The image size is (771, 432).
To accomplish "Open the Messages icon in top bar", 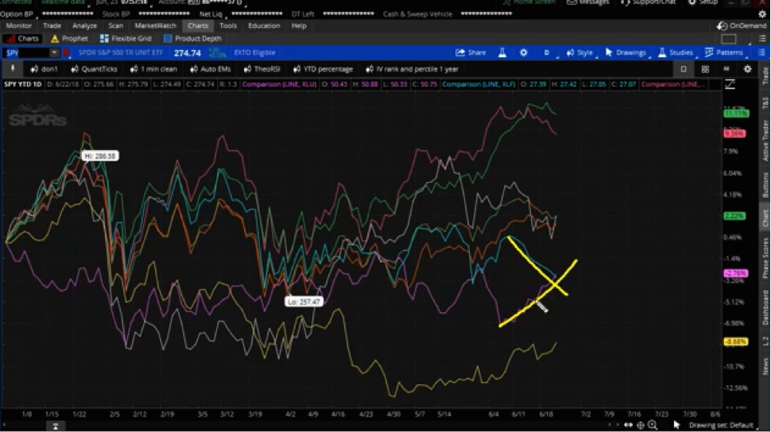I will [588, 2].
